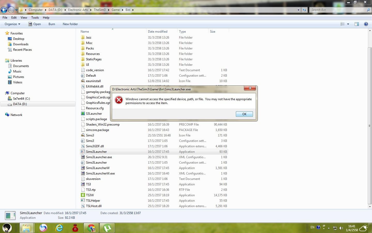Image resolution: width=372 pixels, height=233 pixels.
Task: Select the Sims3LauncherW application icon
Action: pyautogui.click(x=83, y=168)
